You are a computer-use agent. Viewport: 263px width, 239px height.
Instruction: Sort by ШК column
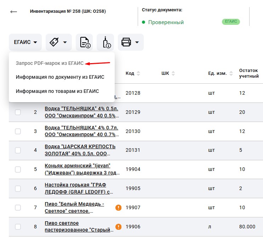[x=173, y=73]
